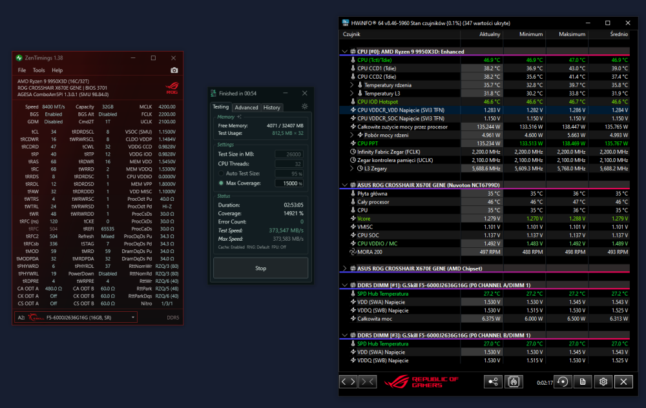The width and height of the screenshot is (646, 408).
Task: Collapse the AMD Ryzen 9 9950X3D sensor section
Action: point(344,52)
